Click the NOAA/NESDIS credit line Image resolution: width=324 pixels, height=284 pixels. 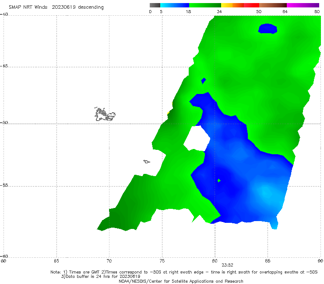pyautogui.click(x=181, y=281)
